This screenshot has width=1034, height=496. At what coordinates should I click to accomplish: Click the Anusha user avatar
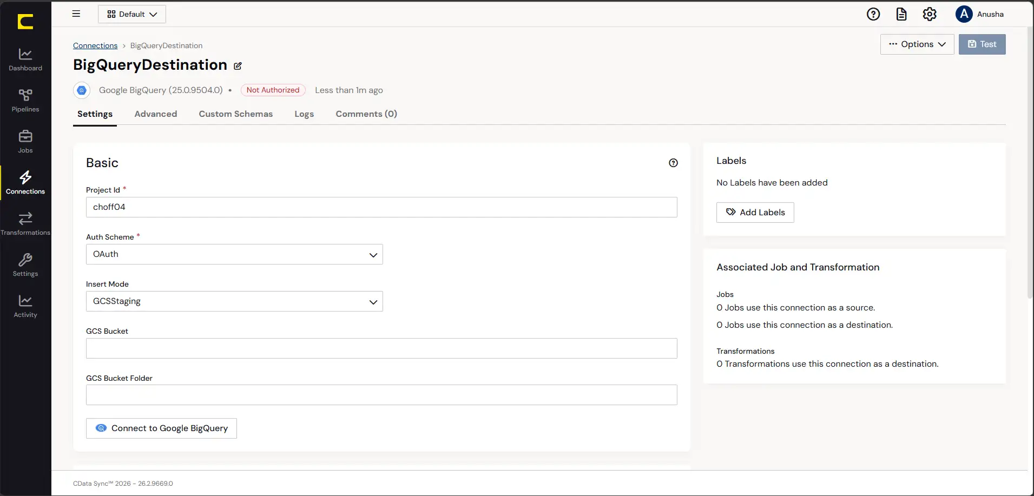(964, 14)
